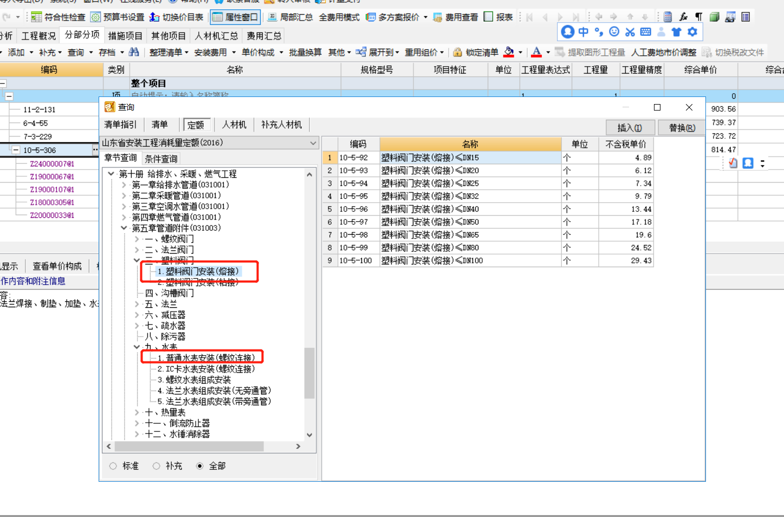
Task: Click the red font color A swatch
Action: tap(536, 52)
